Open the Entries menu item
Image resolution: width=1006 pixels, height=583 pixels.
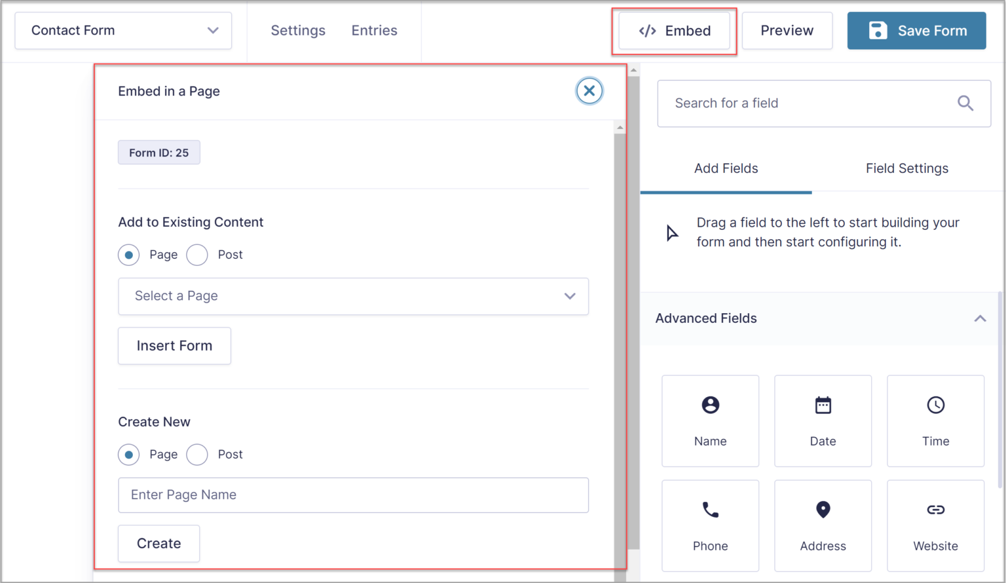374,30
